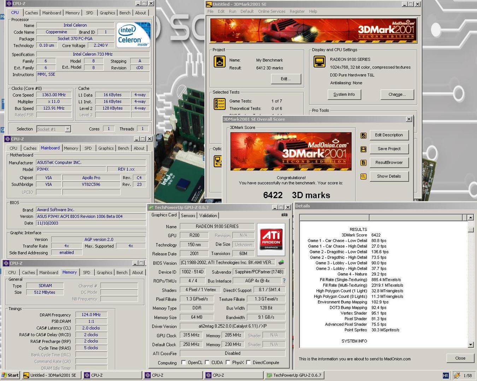Open the Bench tab in the CPU-Z Memory window

tap(122, 272)
